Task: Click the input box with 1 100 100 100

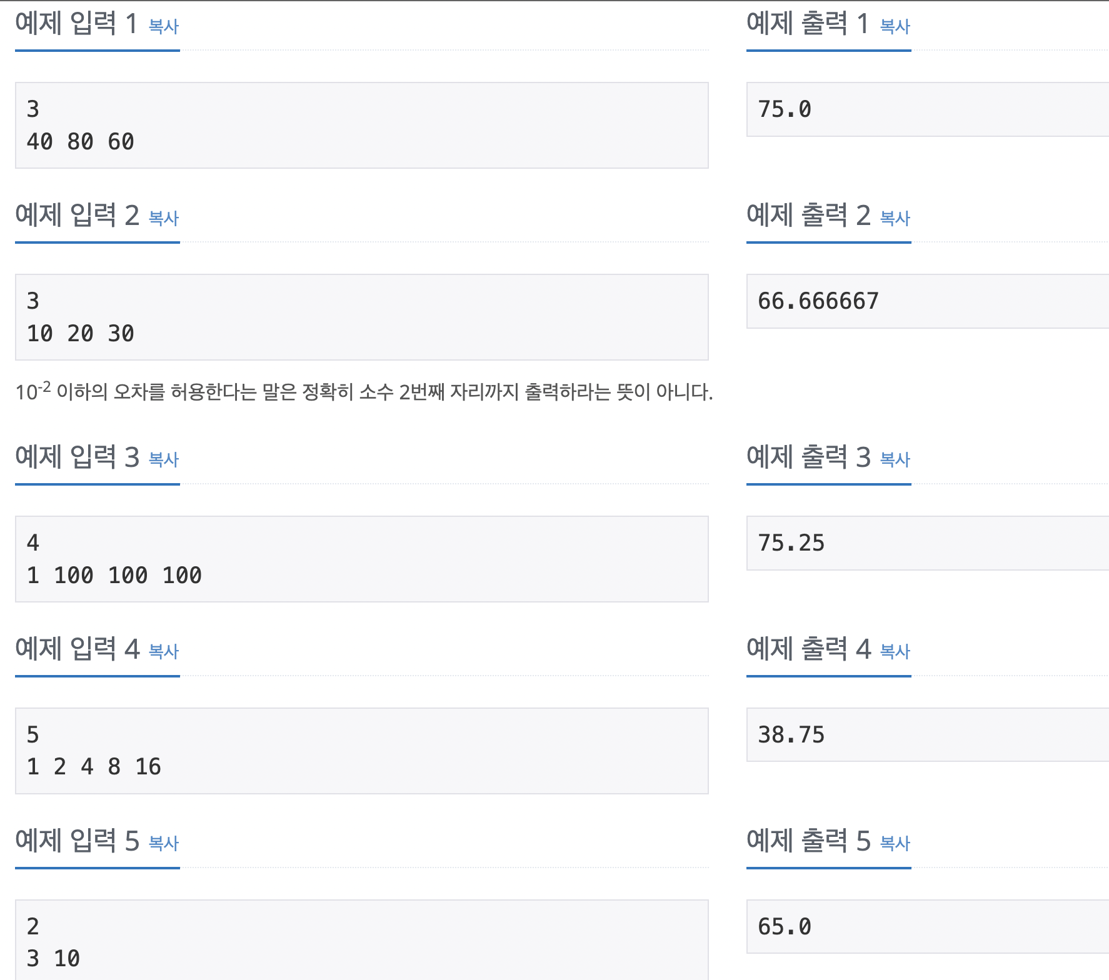Action: pos(362,559)
